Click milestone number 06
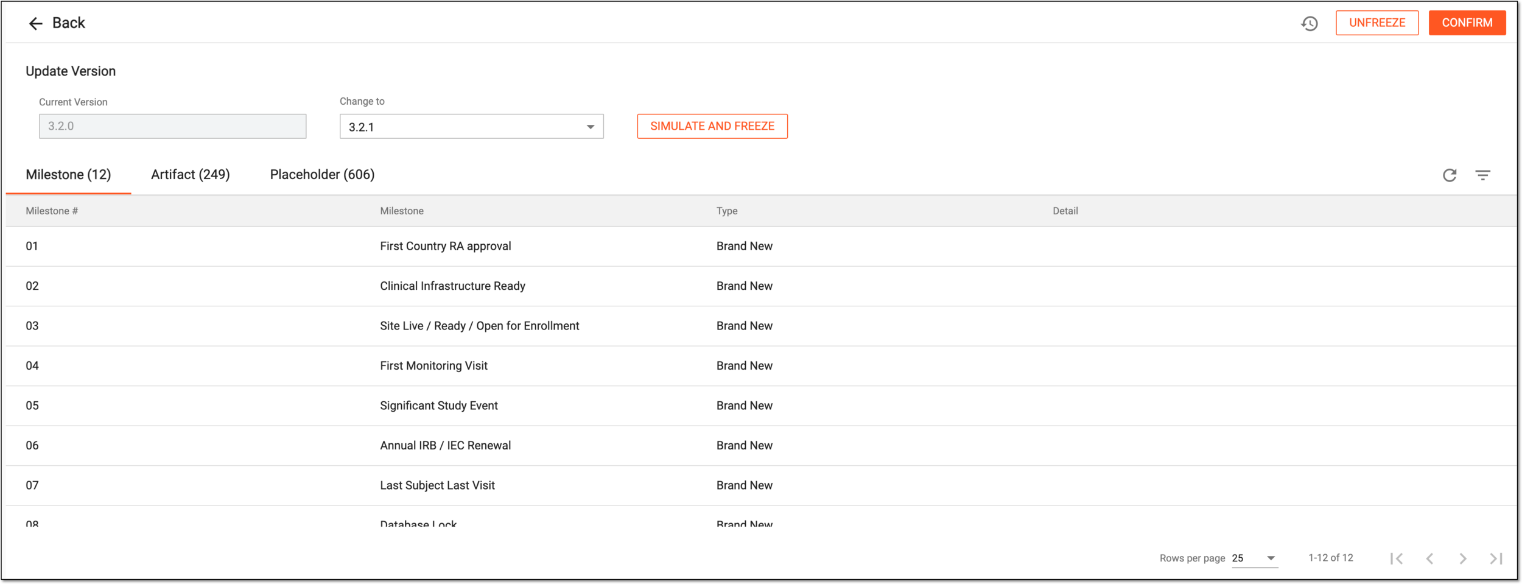Screen dimensions: 1522x584 tap(32, 446)
